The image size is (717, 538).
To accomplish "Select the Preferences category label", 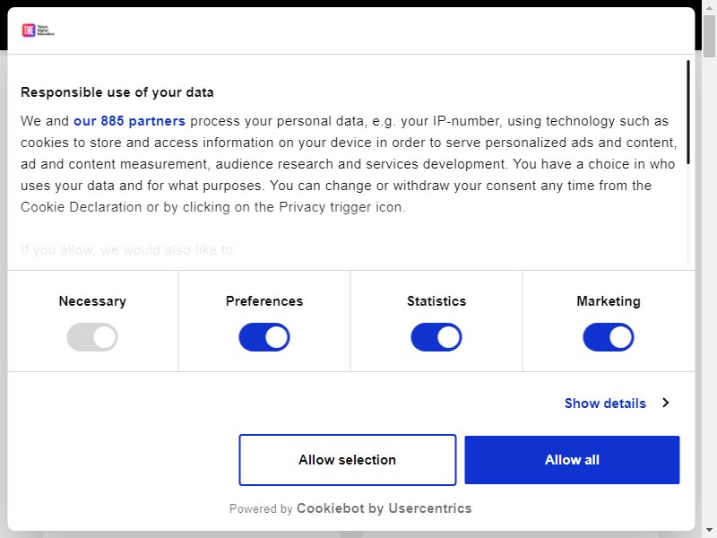I will [x=264, y=301].
